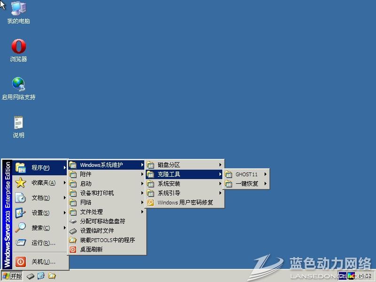376x282 pixels.
Task: Open the 我的电脑 desktop icon
Action: 18,9
